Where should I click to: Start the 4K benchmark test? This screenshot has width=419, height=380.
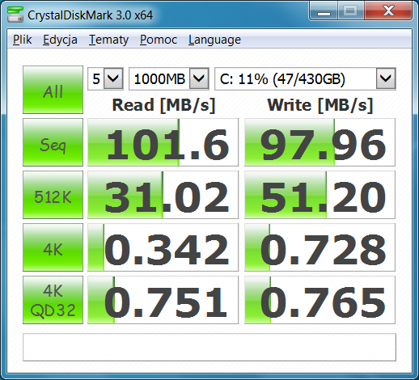pyautogui.click(x=53, y=247)
